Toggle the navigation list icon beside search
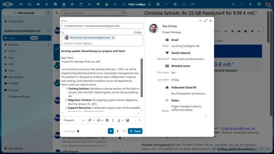Image resolution: width=274 pixels, height=154 pixels. click(x=57, y=13)
